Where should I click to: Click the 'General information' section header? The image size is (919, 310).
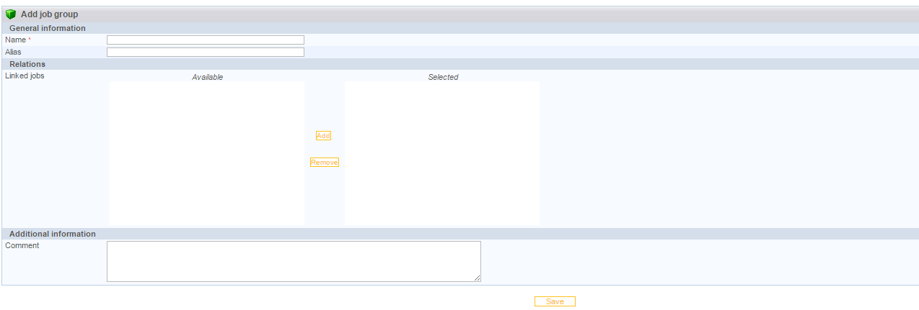(x=48, y=28)
